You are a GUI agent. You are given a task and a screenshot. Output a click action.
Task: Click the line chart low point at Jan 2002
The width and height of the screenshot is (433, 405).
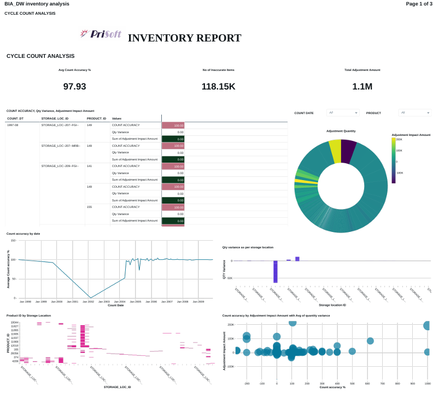90,297
